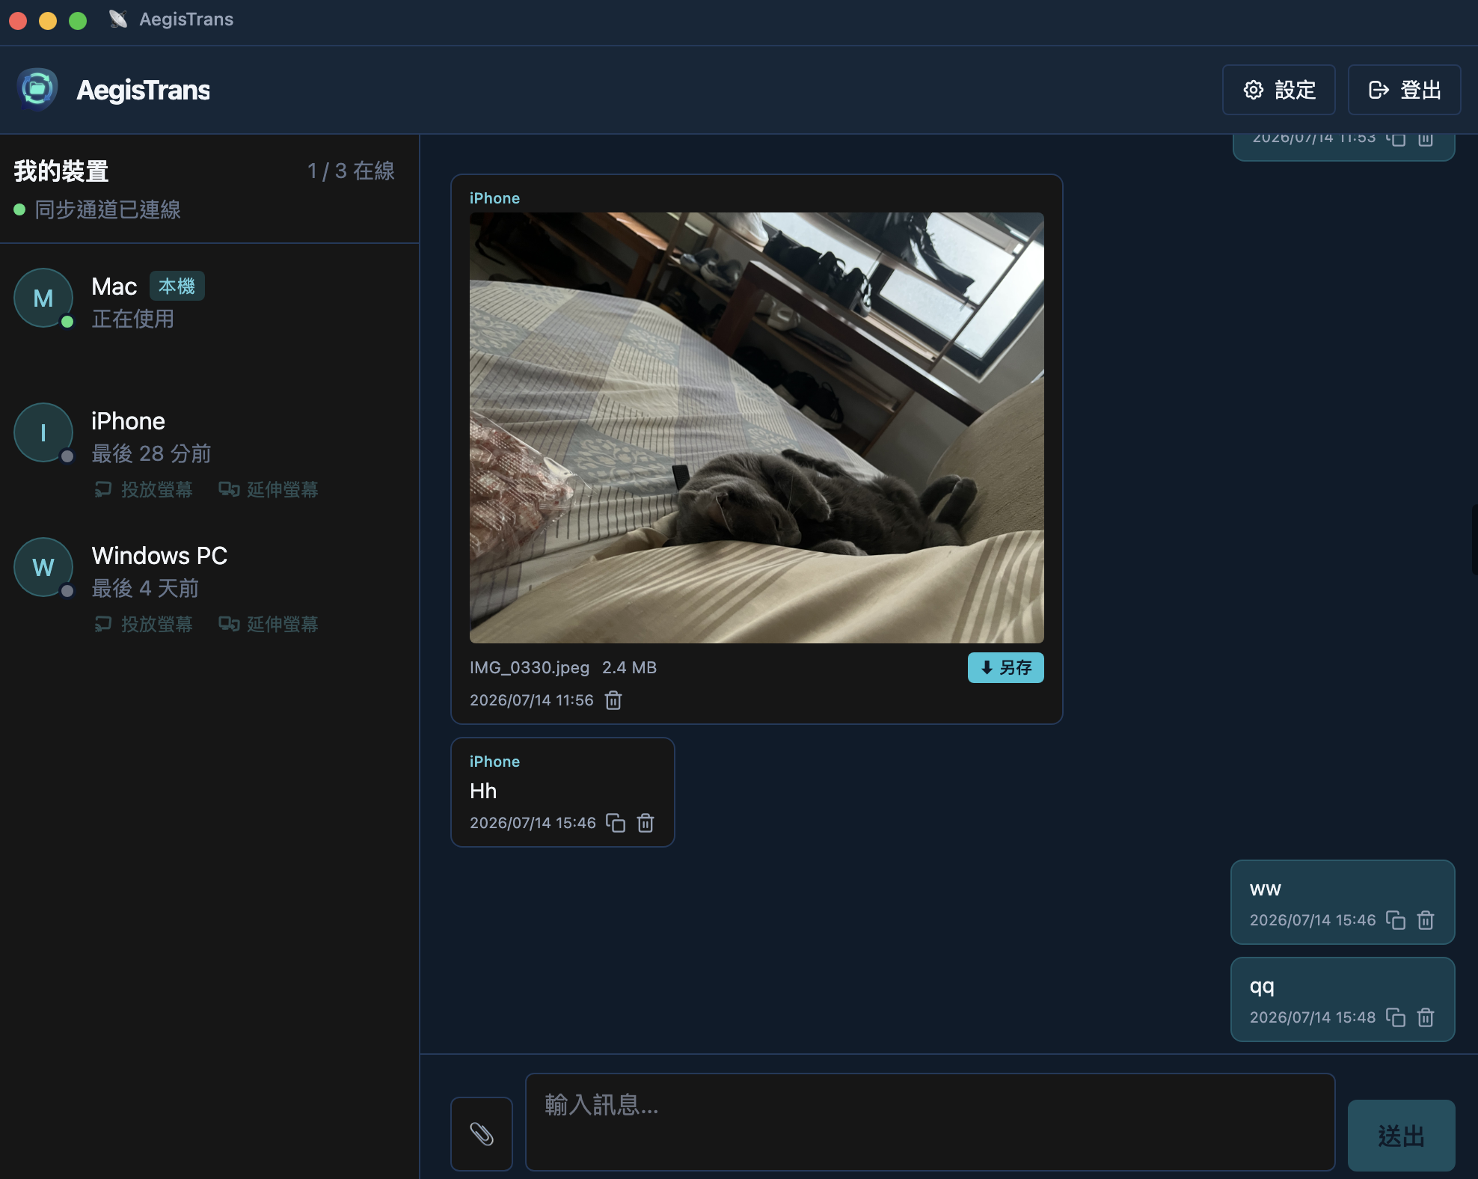Viewport: 1478px width, 1179px height.
Task: Click the paperclip attach file icon
Action: [x=482, y=1133]
